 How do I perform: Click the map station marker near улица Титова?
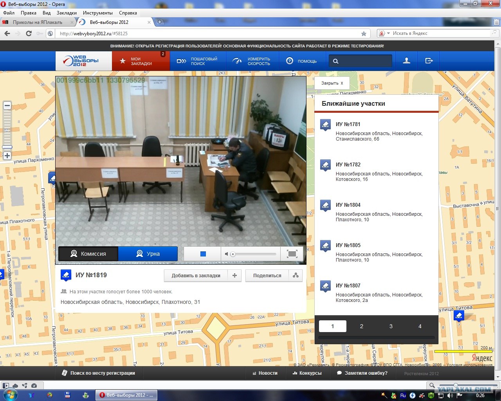459,316
